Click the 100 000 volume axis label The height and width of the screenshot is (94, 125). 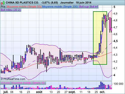(118, 84)
